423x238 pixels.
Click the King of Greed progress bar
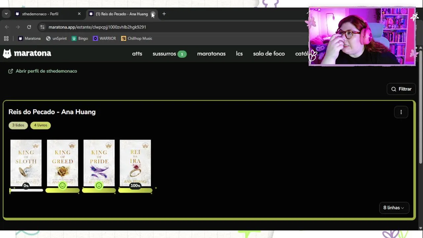click(x=62, y=190)
